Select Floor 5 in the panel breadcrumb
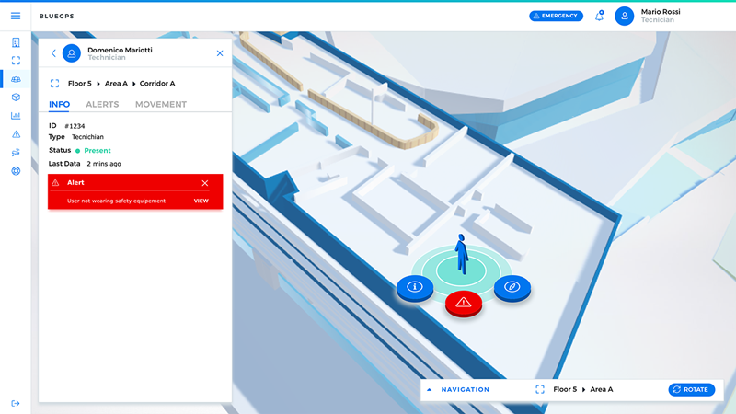 coord(80,84)
